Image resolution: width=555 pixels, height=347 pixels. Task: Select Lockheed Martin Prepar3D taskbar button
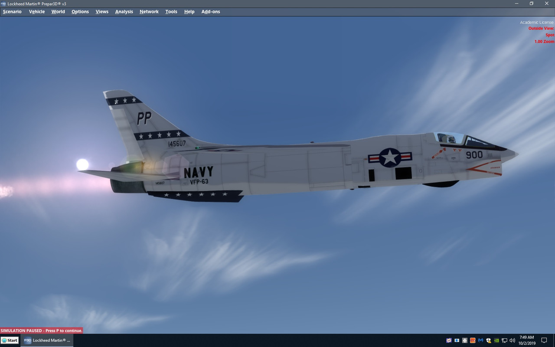pos(47,340)
